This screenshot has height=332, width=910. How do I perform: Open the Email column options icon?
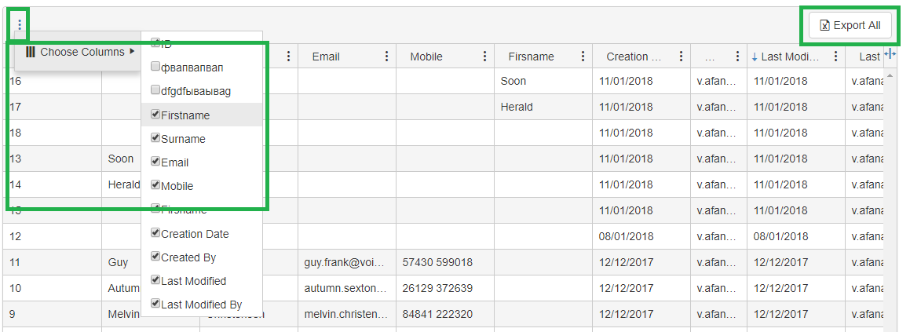coord(386,57)
